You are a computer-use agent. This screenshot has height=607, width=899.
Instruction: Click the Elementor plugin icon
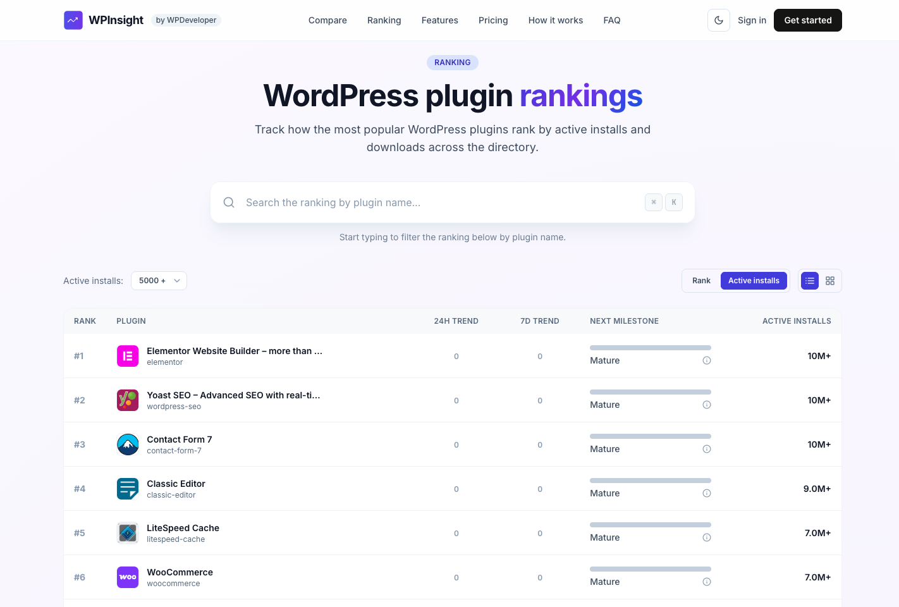pos(128,356)
